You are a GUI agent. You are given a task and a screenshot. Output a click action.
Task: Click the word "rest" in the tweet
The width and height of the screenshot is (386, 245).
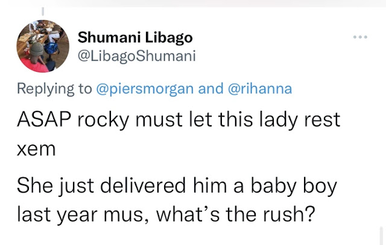(x=322, y=119)
